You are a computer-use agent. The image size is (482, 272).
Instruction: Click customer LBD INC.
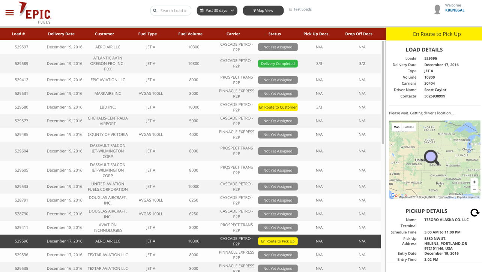[x=108, y=107]
